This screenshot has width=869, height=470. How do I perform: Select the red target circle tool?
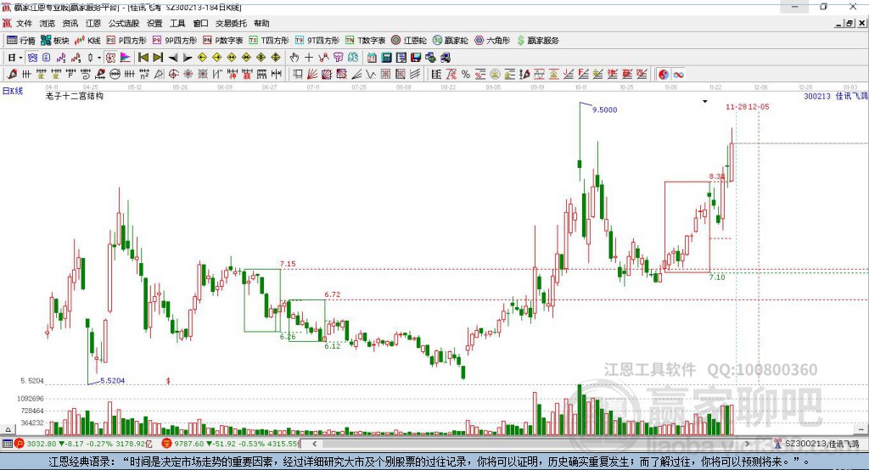point(173,75)
